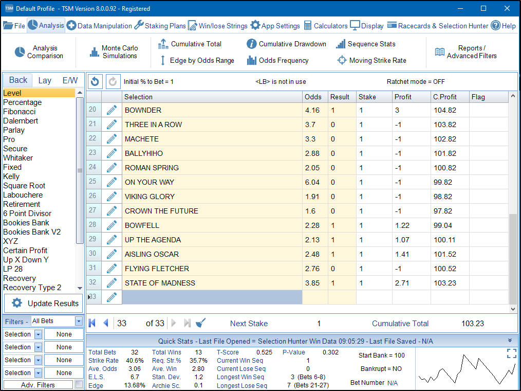
Task: Click the clear brush icon in navigator
Action: pyautogui.click(x=201, y=323)
